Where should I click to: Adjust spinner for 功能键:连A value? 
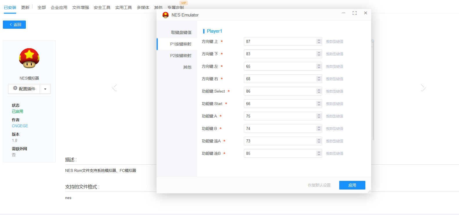(319, 141)
